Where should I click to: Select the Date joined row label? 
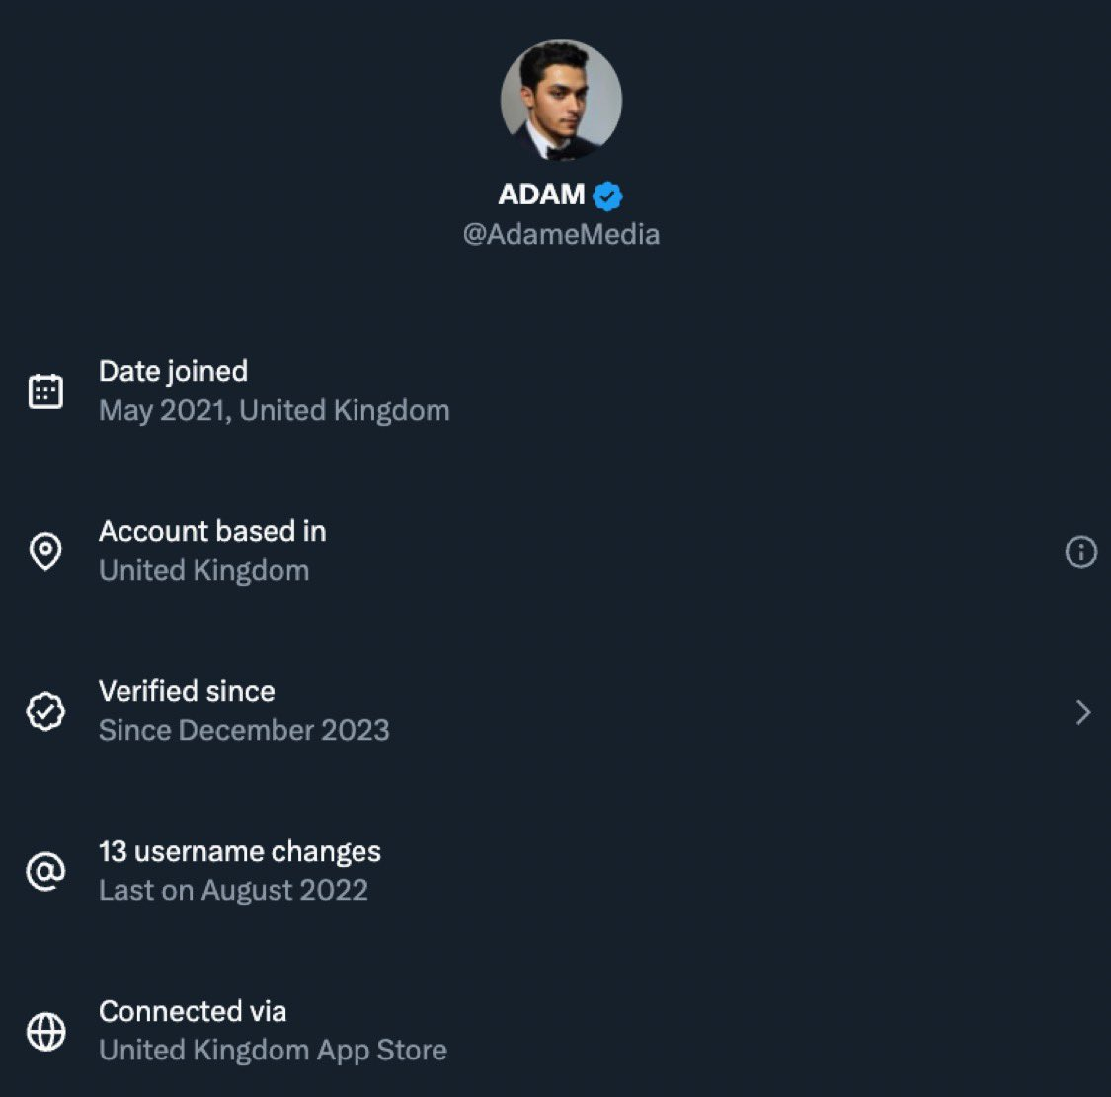coord(173,371)
